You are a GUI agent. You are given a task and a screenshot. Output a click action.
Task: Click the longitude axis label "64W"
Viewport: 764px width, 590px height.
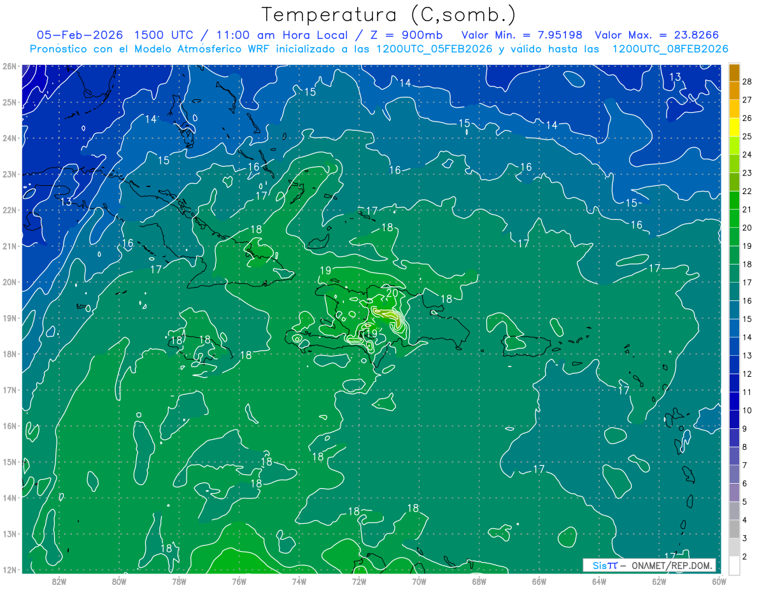click(599, 581)
